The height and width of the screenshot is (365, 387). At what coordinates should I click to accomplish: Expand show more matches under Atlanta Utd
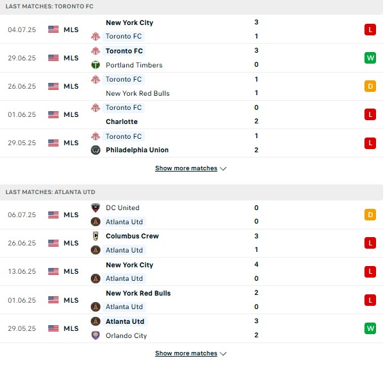tap(185, 353)
